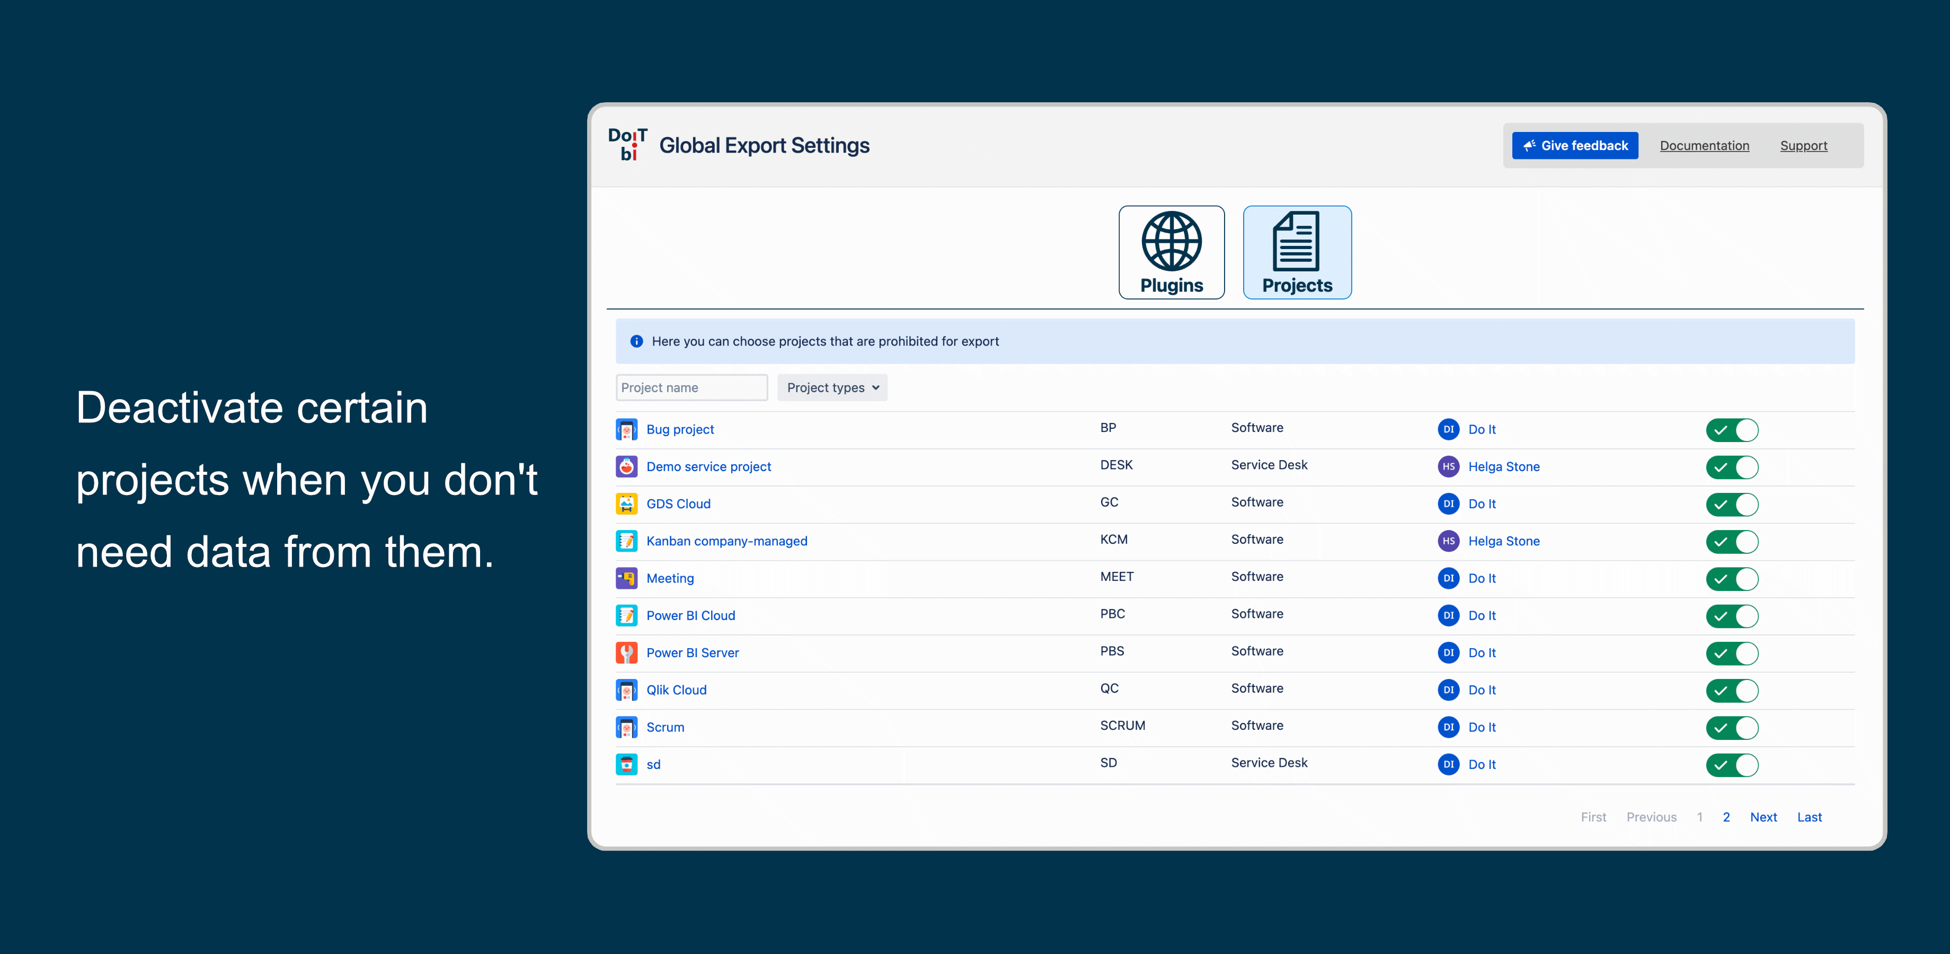
Task: Click the HS avatar on the Kanban company-managed row
Action: [1448, 541]
